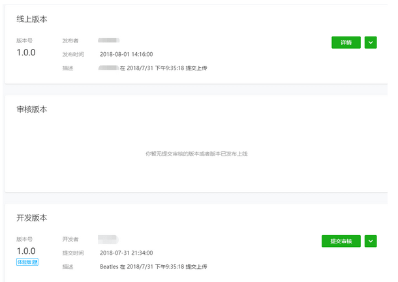Click the 提交时间 label
The width and height of the screenshot is (398, 282).
pos(73,253)
